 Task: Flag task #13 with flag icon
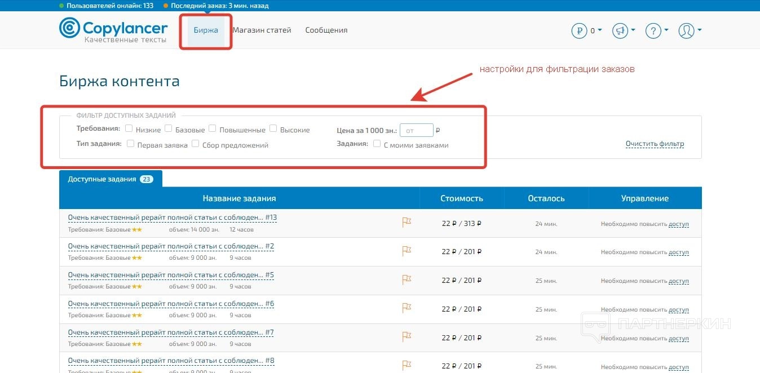click(406, 223)
